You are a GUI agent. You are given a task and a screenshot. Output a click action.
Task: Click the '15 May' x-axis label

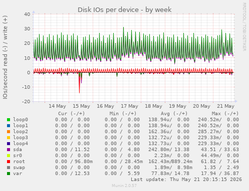click(x=81, y=106)
